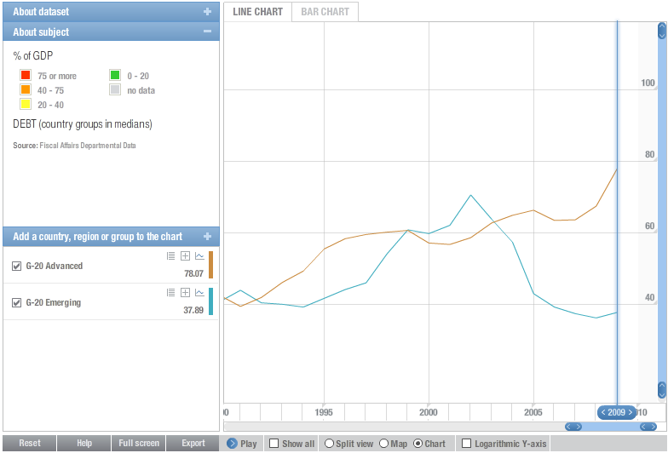
Task: Click the Export button
Action: coord(193,443)
